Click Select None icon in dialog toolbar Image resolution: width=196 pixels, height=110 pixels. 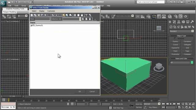pyautogui.click(x=78, y=15)
